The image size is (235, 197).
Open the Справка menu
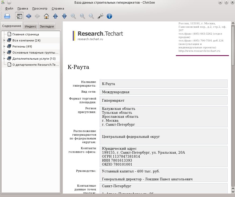[58, 8]
